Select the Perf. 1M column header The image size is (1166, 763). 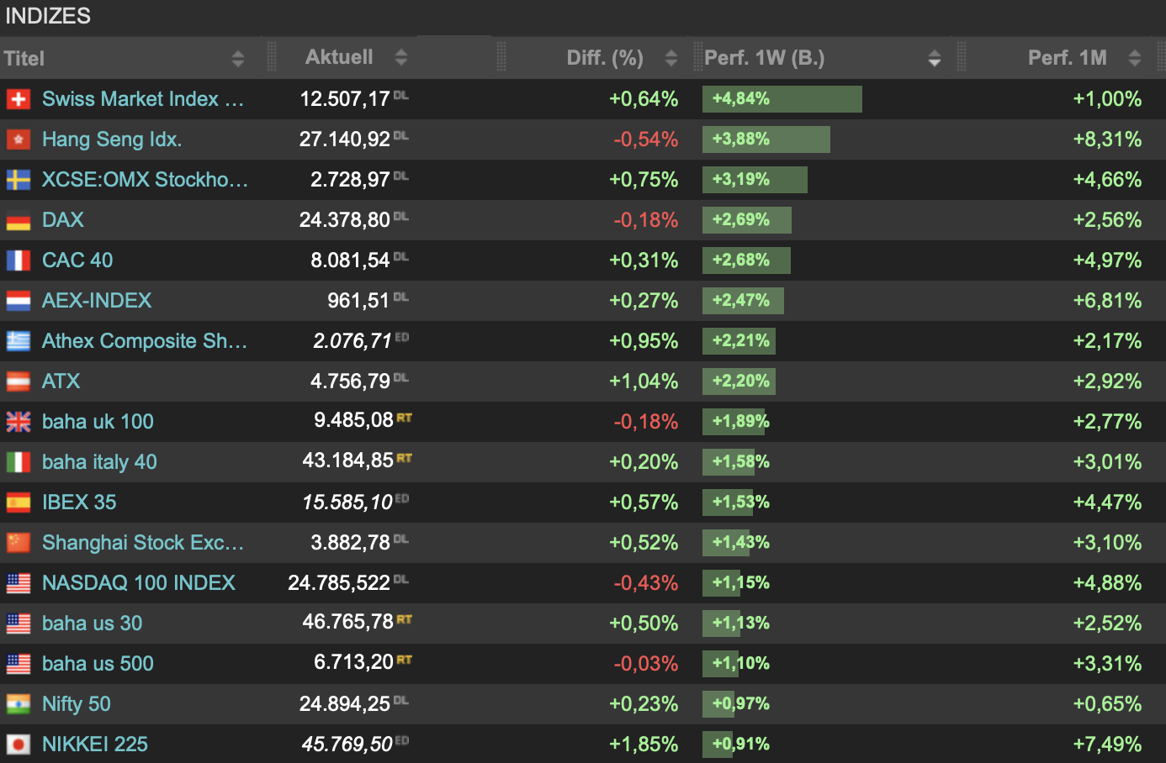(1067, 58)
